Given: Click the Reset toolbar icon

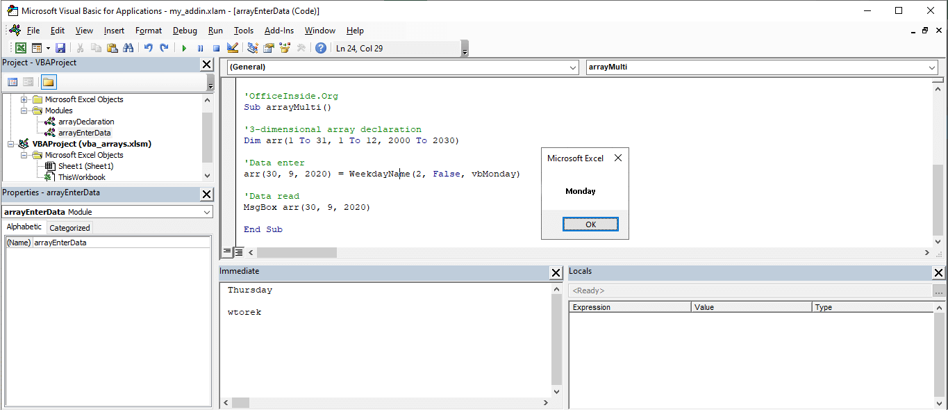Looking at the screenshot, I should coord(216,47).
